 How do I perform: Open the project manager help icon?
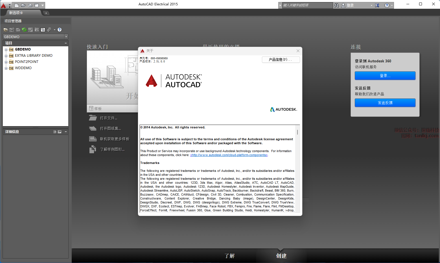(60, 30)
